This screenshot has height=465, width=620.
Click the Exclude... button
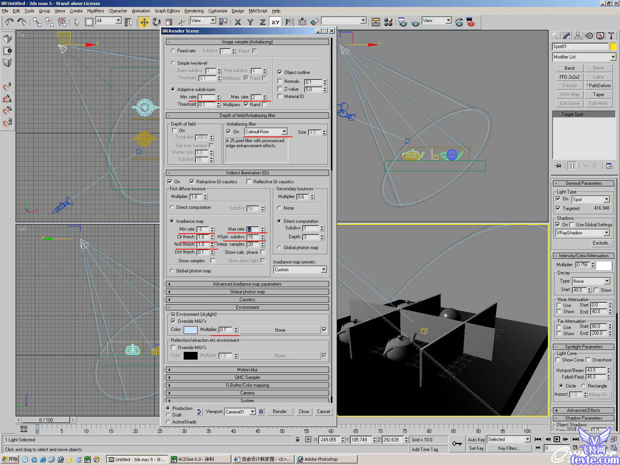(601, 243)
